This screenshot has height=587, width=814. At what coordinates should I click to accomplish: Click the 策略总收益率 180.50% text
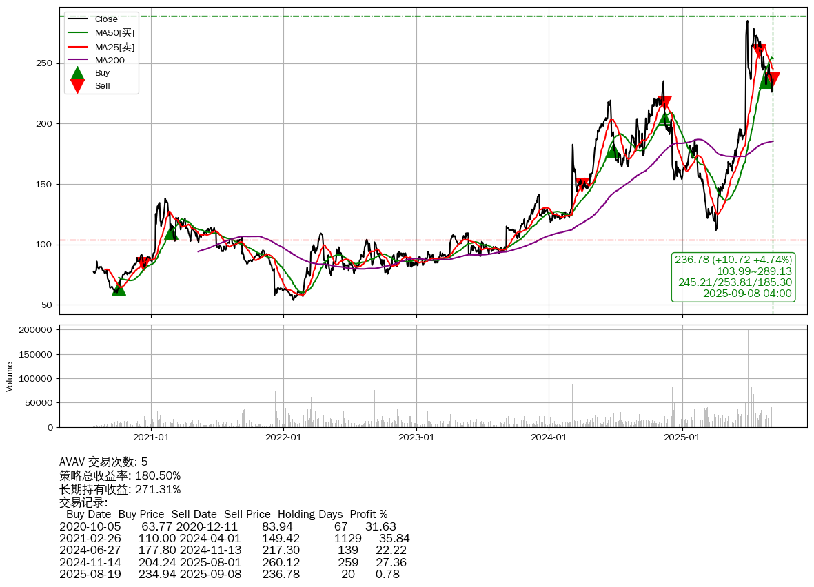click(120, 475)
